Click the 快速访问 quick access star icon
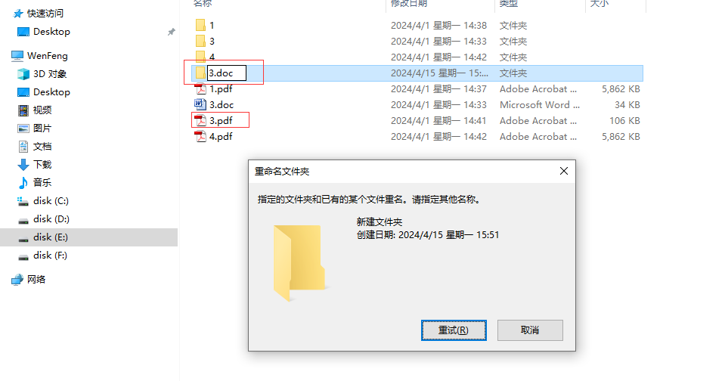This screenshot has width=725, height=381. [x=18, y=14]
